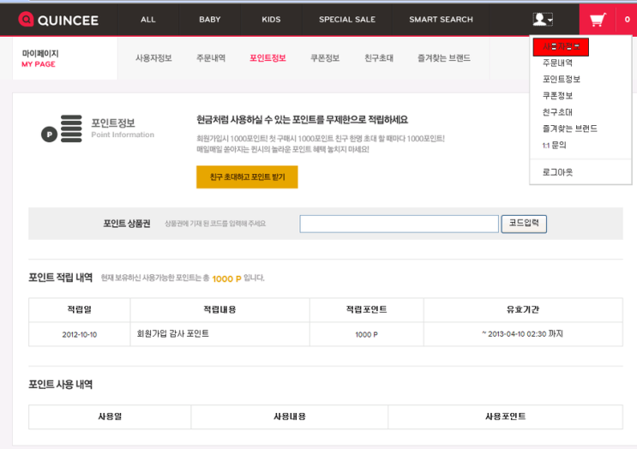Open the 즐겨찾는 브랜드 tab in My Page bar
This screenshot has width=637, height=449.
point(443,58)
